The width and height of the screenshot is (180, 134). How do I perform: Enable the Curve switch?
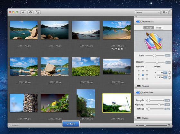coord(138,118)
